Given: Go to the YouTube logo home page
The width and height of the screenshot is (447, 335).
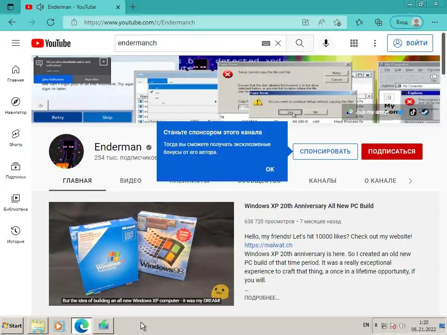Looking at the screenshot, I should point(51,43).
